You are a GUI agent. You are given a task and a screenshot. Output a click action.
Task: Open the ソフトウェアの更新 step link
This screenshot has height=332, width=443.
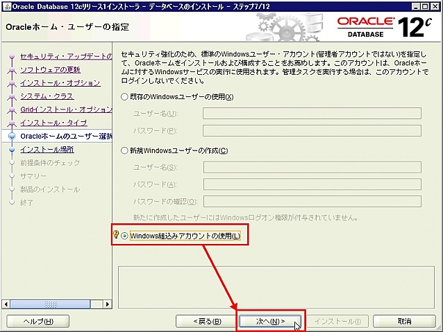point(50,70)
